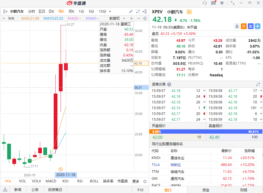
Task: Open the messages envelope icon
Action: click(213, 3)
